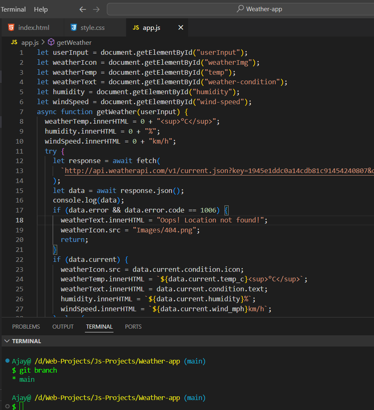Image resolution: width=374 pixels, height=410 pixels.
Task: Click the HTML5 file icon
Action: click(11, 27)
